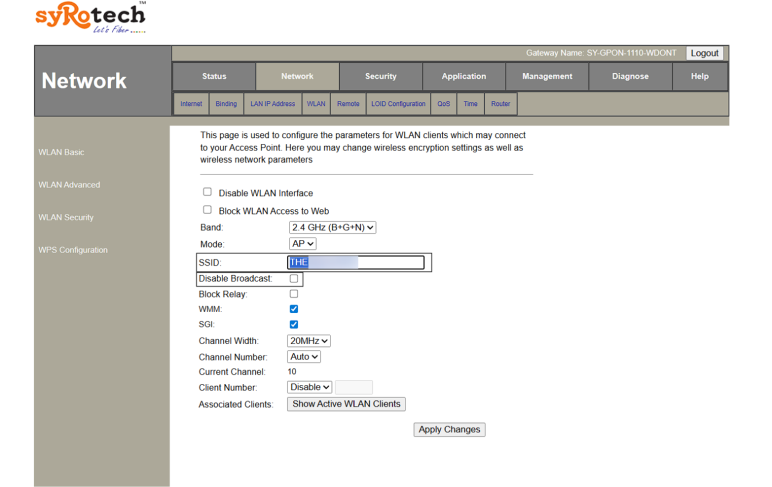Open the LOID Configuration page
This screenshot has height=487, width=772.
click(x=398, y=104)
